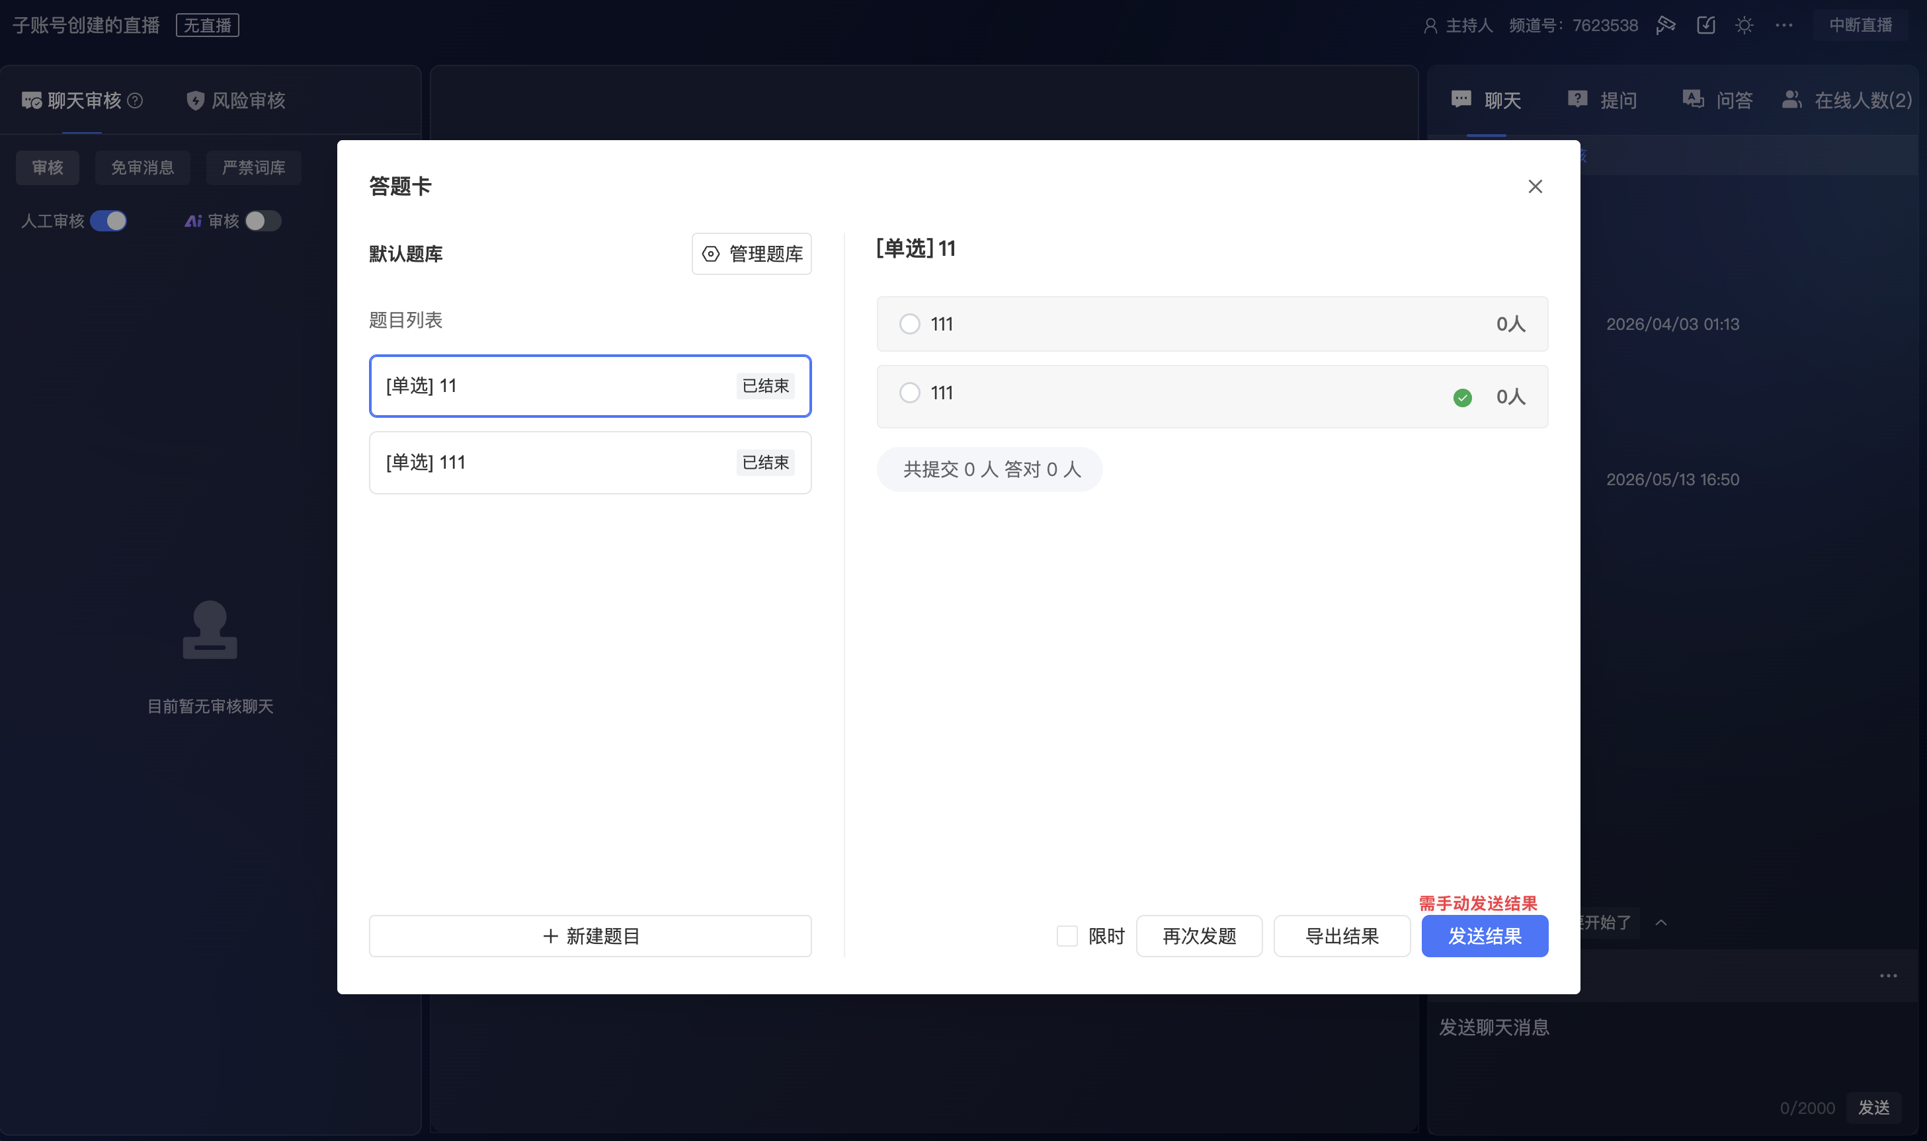Open the top bar more (…) menu
The width and height of the screenshot is (1927, 1141).
(x=1784, y=25)
